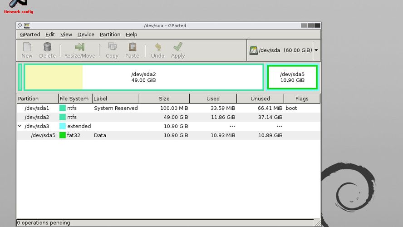Sort by the Label column header

click(x=116, y=99)
